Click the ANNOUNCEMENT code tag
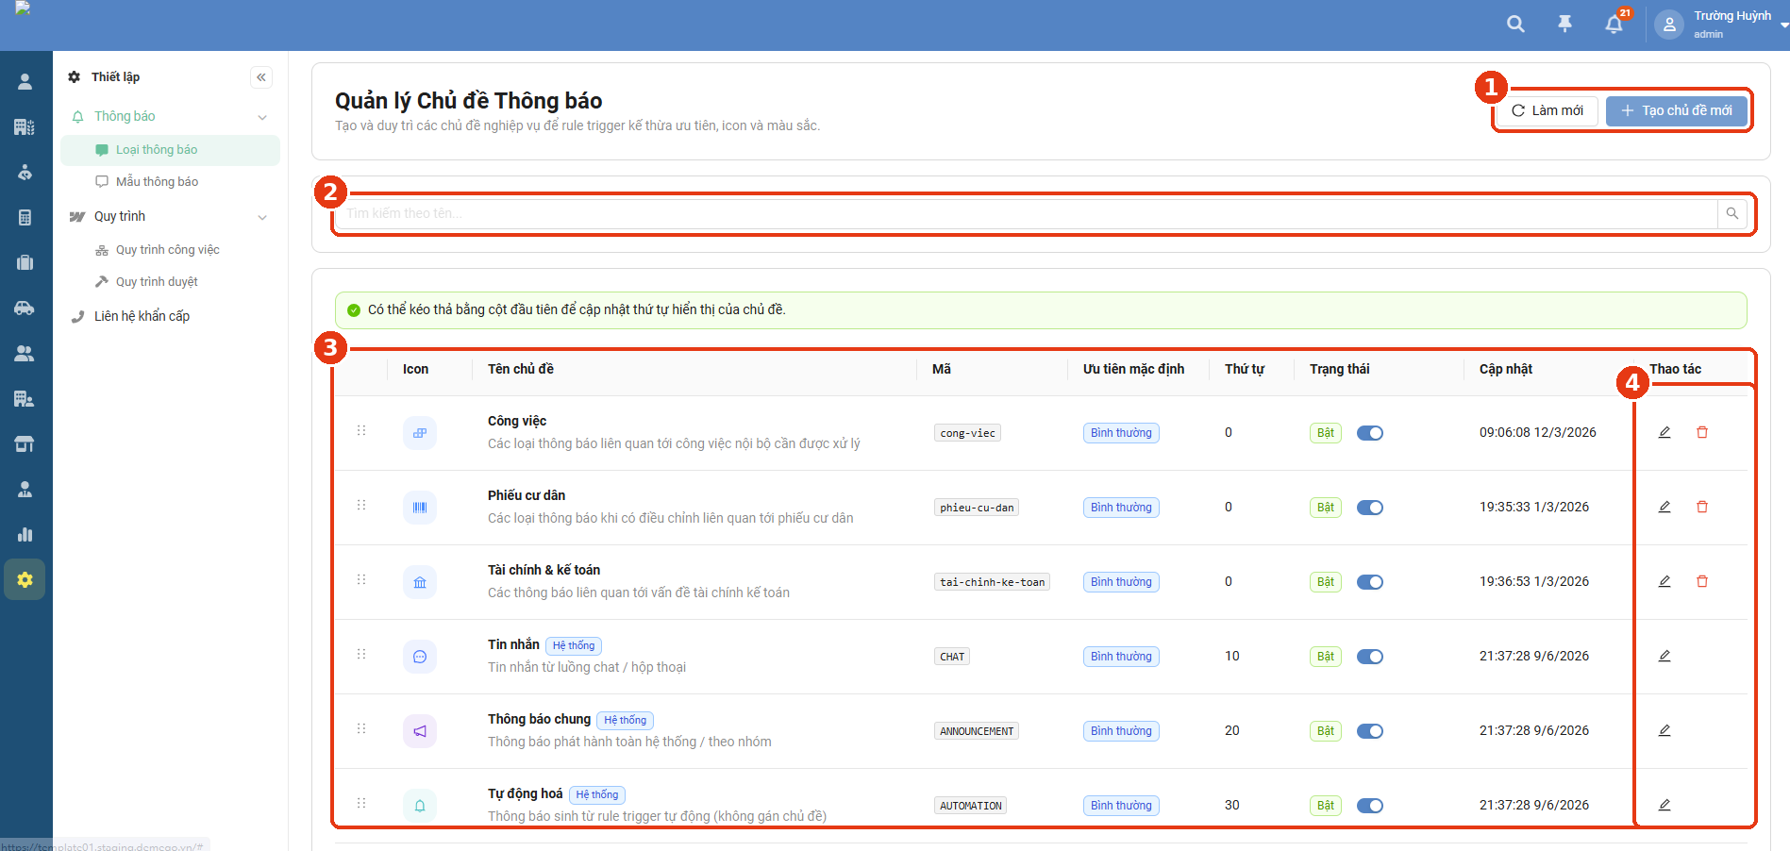1790x851 pixels. [x=977, y=731]
